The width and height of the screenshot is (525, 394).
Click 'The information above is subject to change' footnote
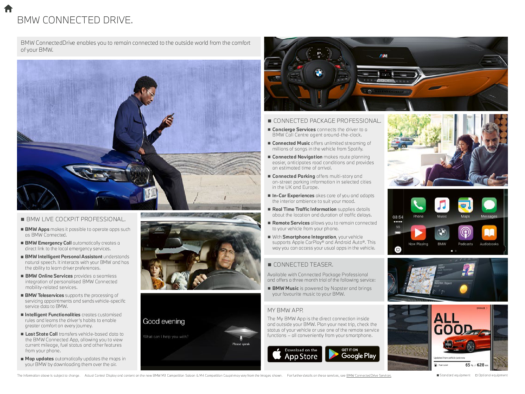[x=48, y=376]
